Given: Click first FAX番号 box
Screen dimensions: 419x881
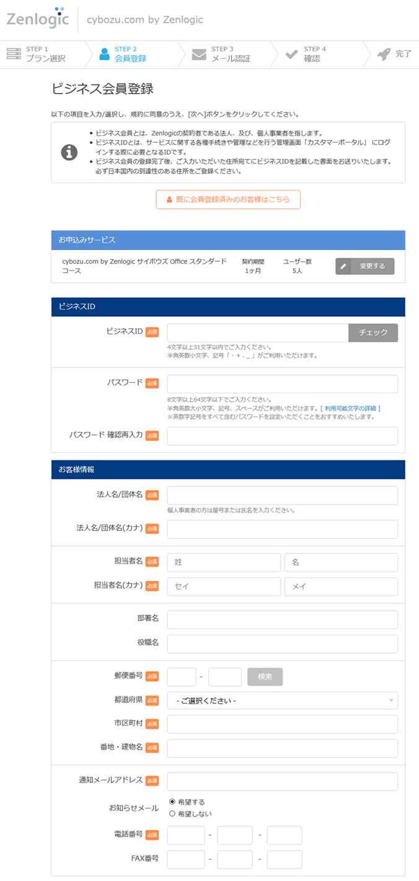Looking at the screenshot, I should coord(186,859).
